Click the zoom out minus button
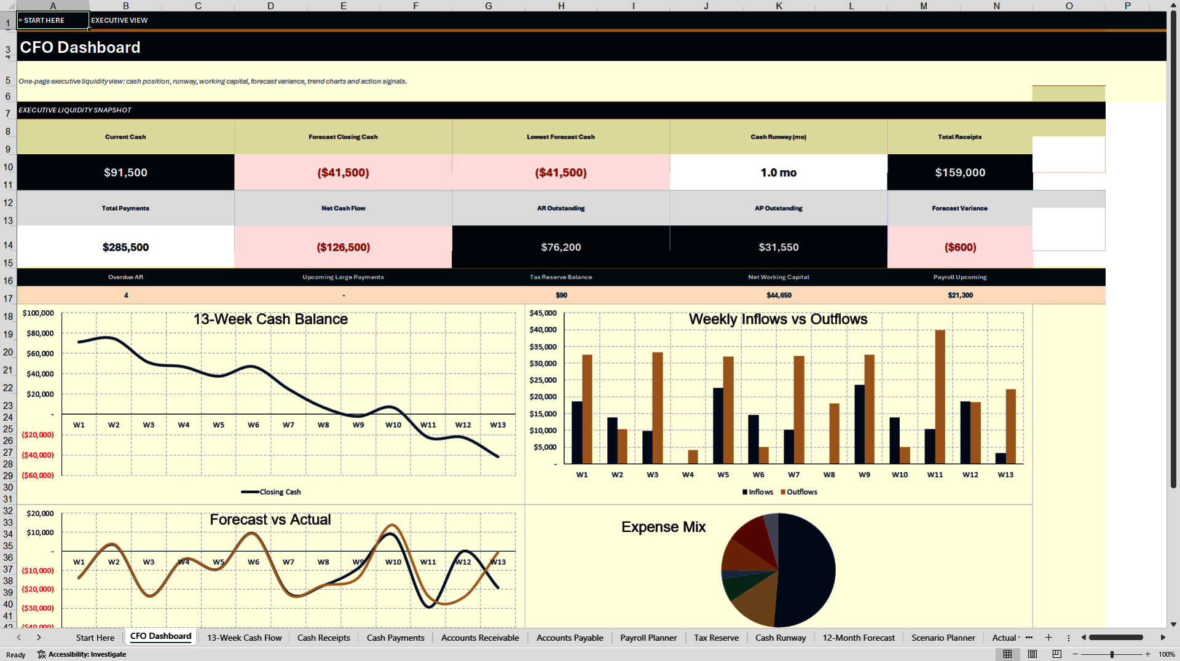1180x661 pixels. coord(1076,654)
